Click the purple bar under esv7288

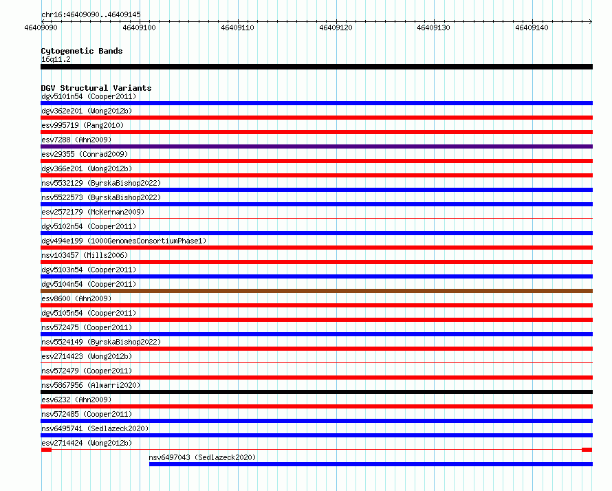point(316,146)
